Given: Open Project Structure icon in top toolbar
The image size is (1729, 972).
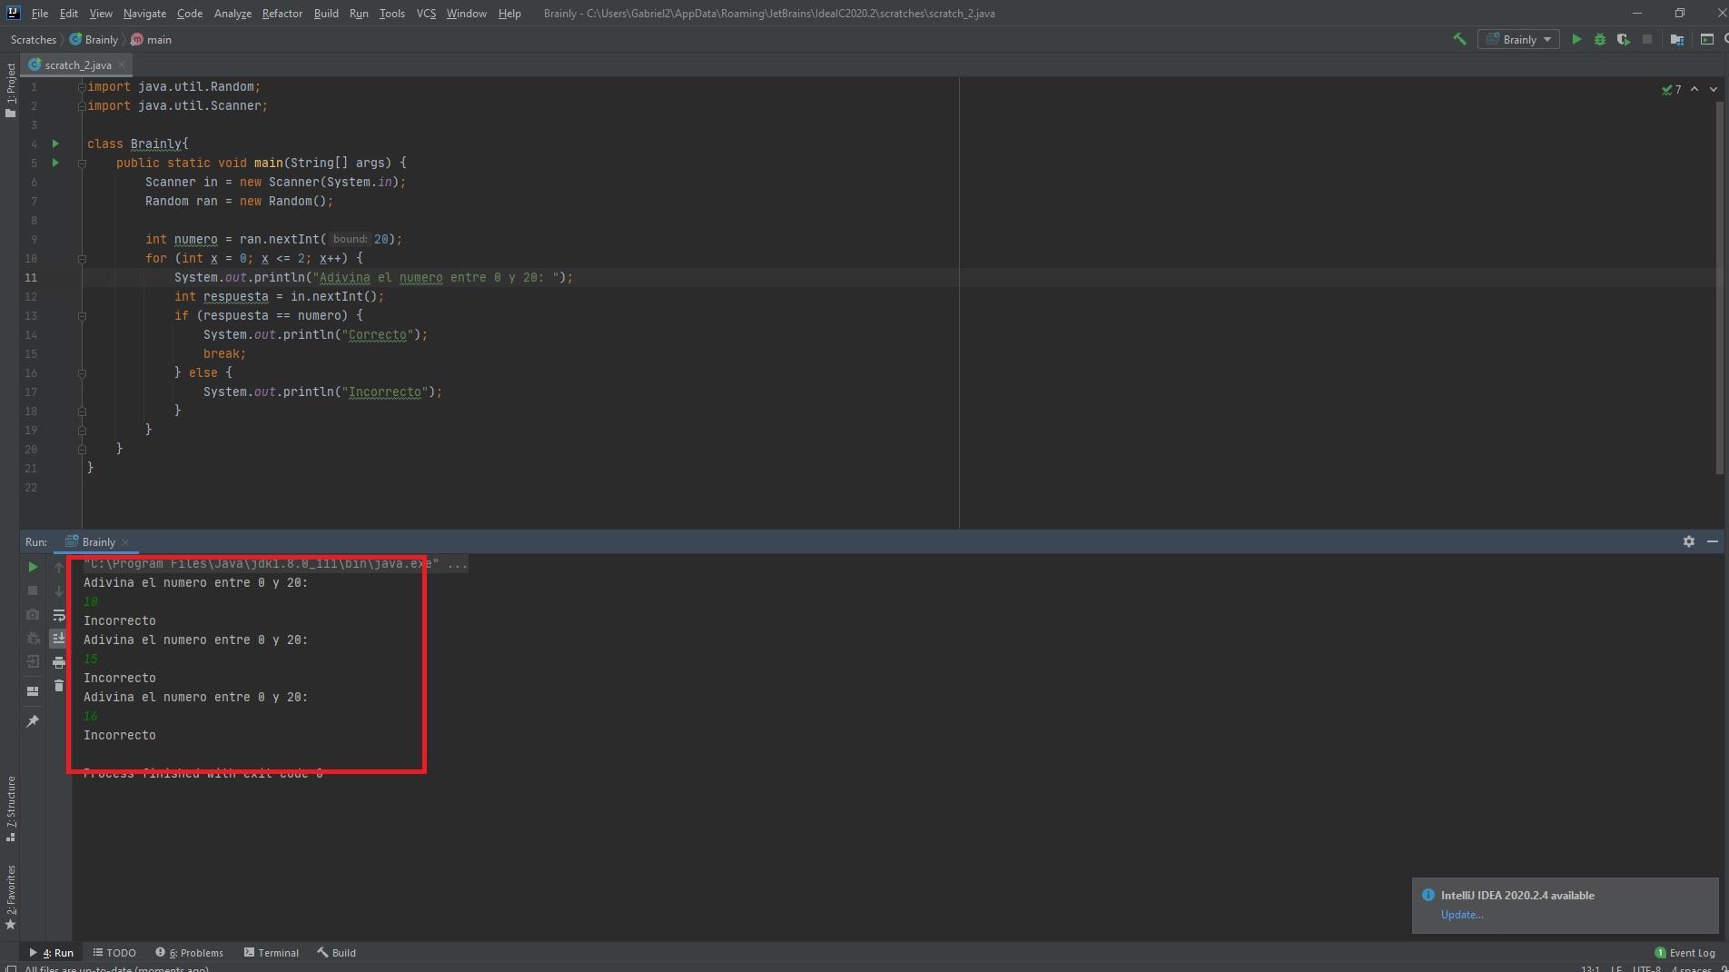Looking at the screenshot, I should point(1677,39).
